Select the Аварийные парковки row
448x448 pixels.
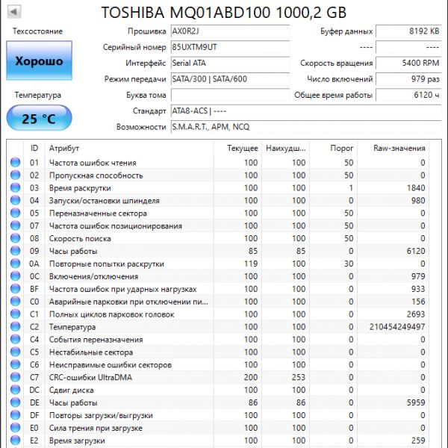[x=218, y=301]
